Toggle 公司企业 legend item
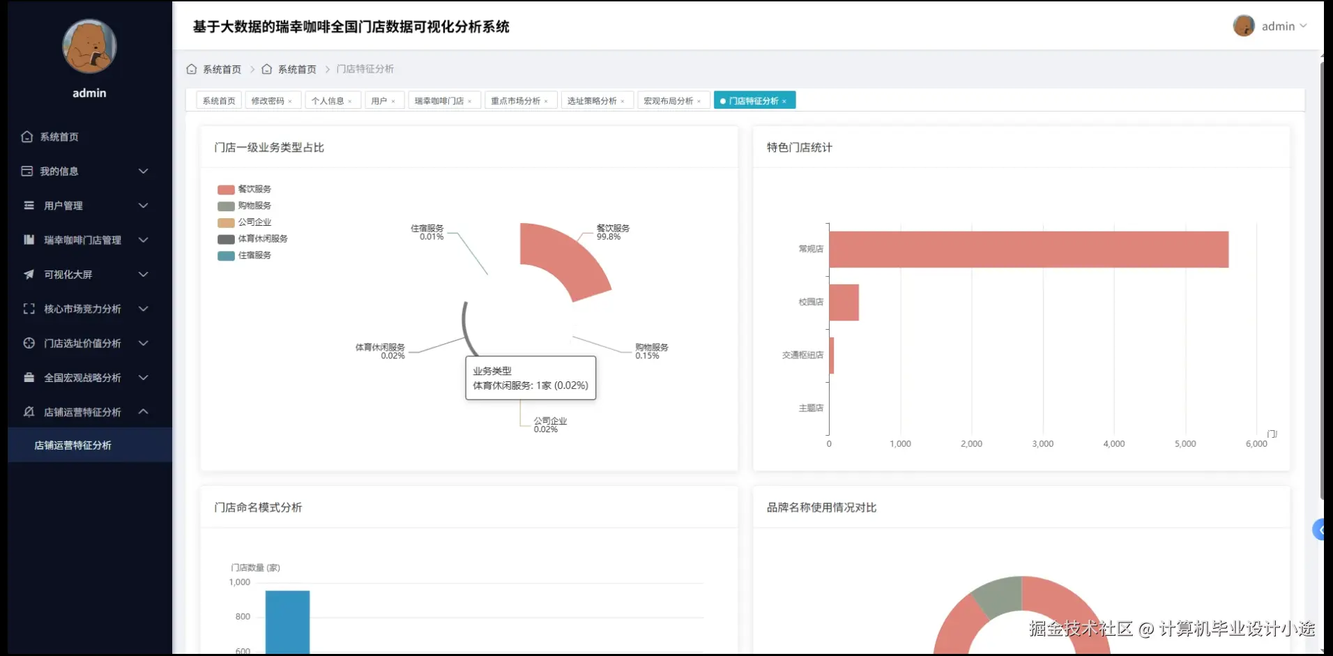The height and width of the screenshot is (656, 1333). 244,222
